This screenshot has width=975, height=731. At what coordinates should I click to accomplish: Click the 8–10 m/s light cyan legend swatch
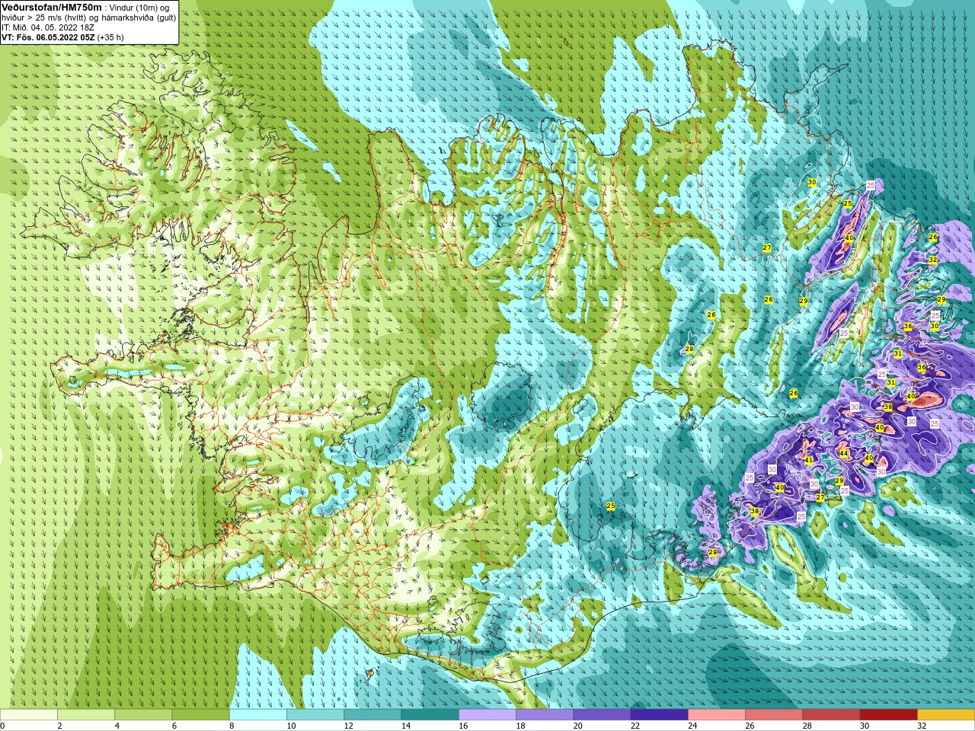pyautogui.click(x=258, y=715)
